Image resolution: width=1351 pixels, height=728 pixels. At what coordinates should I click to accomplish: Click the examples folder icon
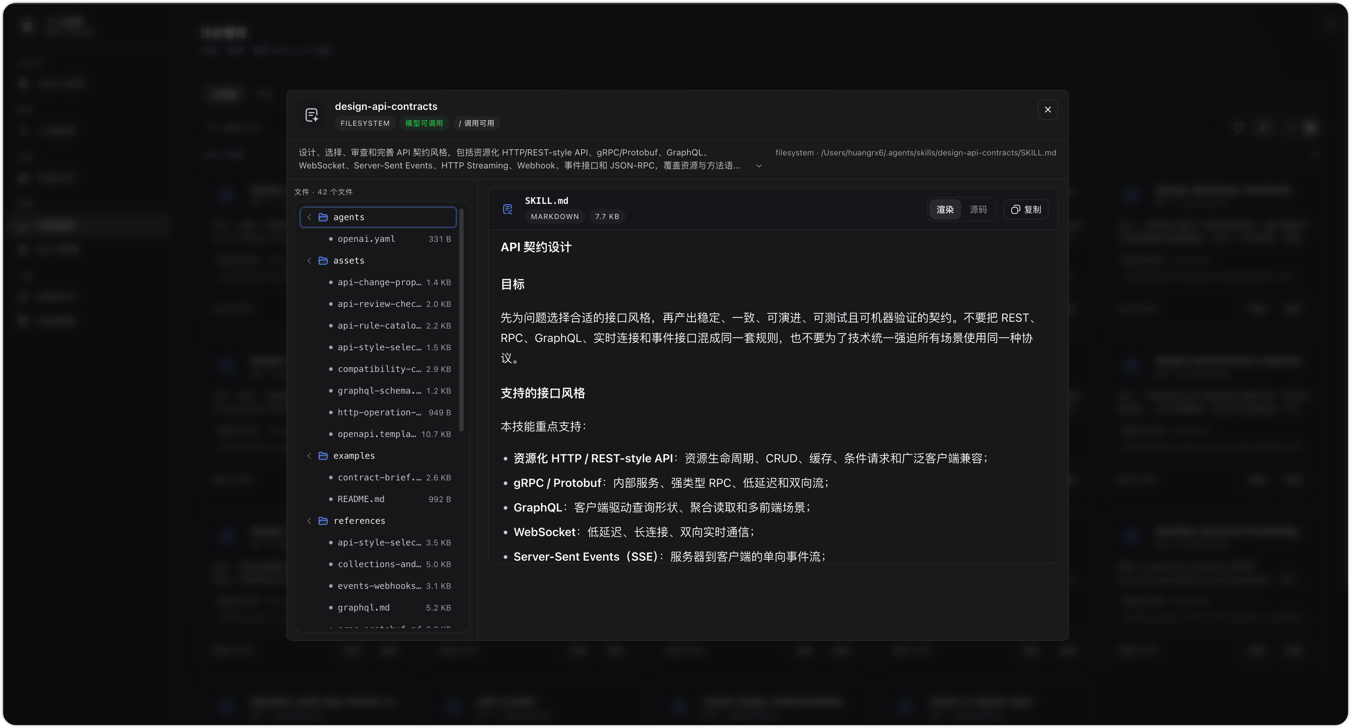(323, 455)
